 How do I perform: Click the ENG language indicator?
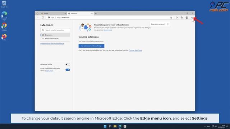(x=208, y=126)
